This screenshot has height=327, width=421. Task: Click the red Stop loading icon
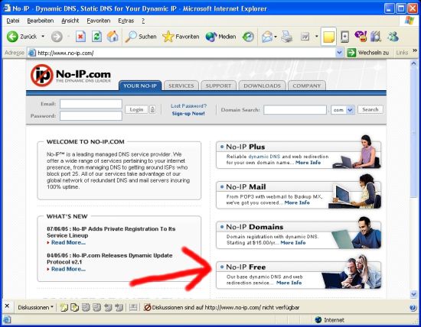pos(80,37)
